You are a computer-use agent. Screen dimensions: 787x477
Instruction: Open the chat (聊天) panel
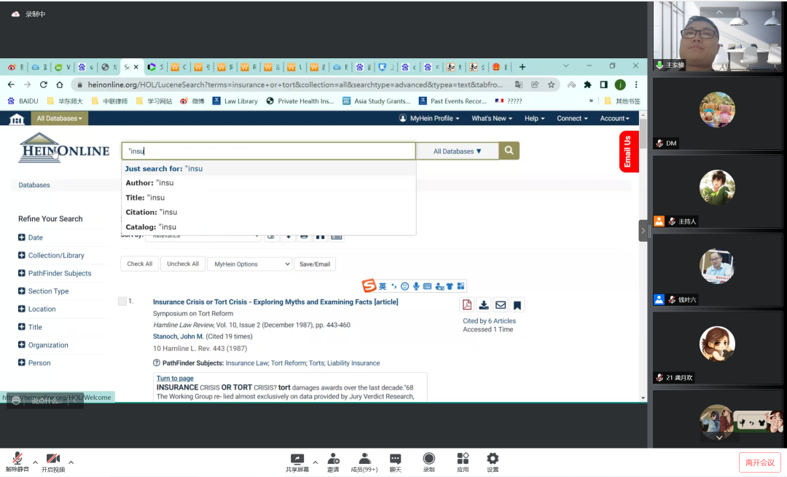tap(396, 462)
